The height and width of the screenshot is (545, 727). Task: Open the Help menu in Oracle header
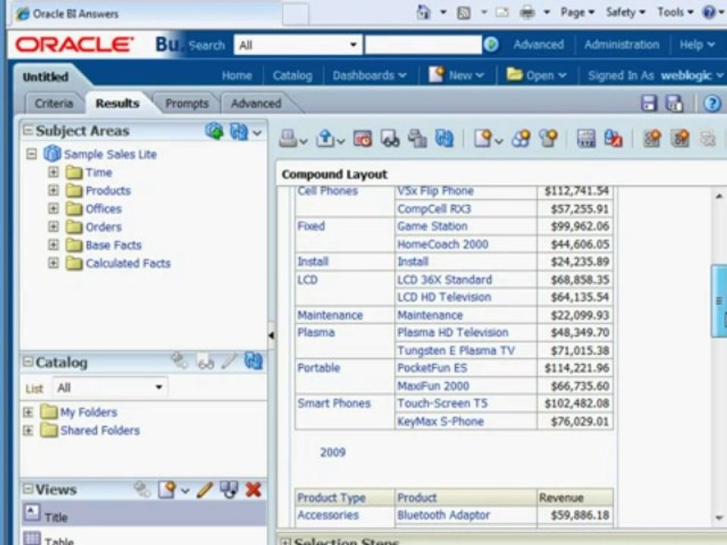[x=697, y=45]
